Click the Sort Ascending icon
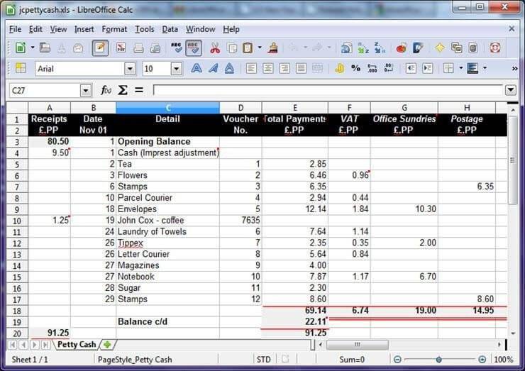This screenshot has width=525, height=371. [x=363, y=48]
